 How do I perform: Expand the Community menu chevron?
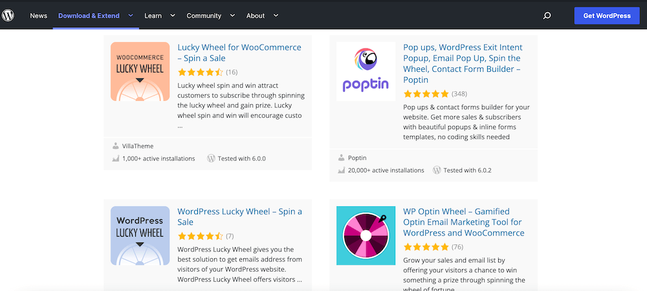tap(232, 16)
